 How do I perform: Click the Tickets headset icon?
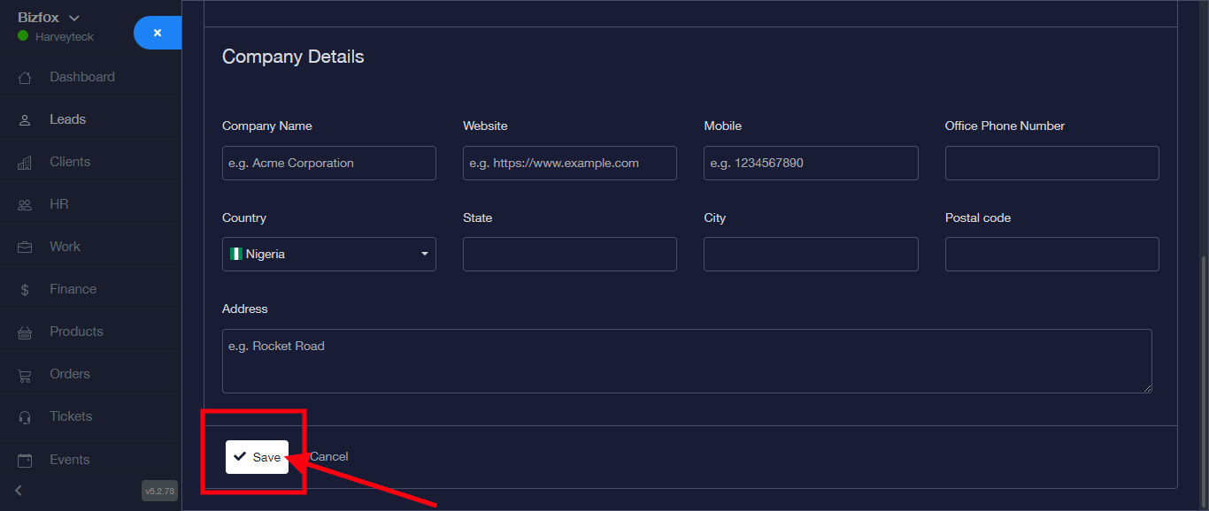click(25, 417)
